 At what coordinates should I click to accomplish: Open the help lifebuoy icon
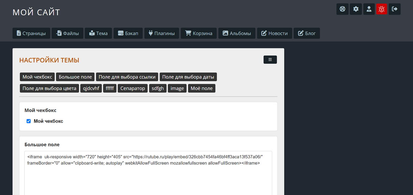342,9
